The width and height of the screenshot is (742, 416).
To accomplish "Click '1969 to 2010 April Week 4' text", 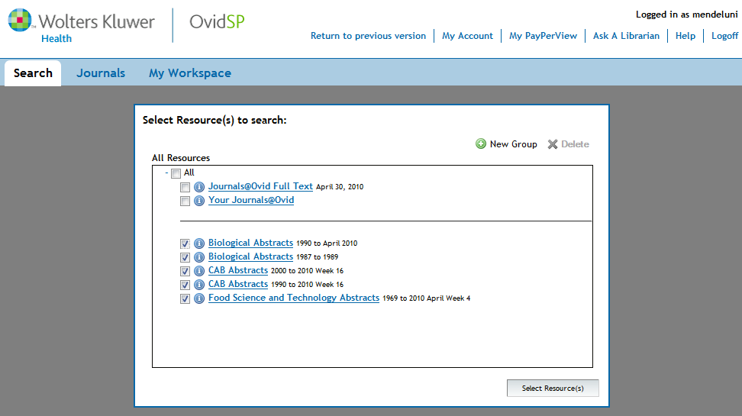I will pyautogui.click(x=427, y=298).
